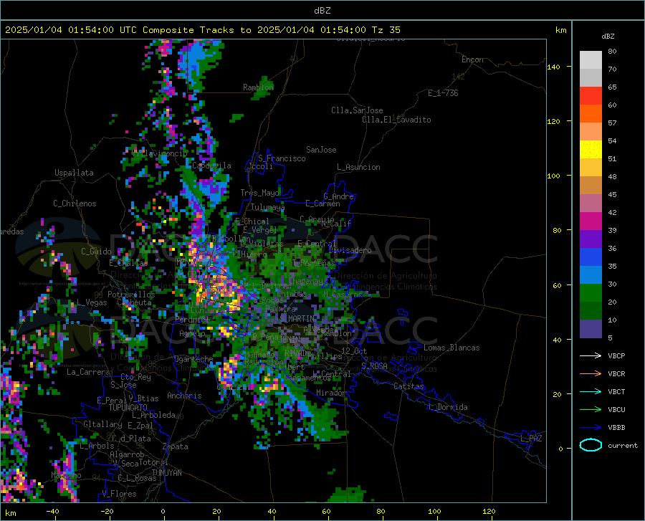The image size is (645, 521).
Task: Click the 'Encon' place label
Action: click(x=472, y=59)
